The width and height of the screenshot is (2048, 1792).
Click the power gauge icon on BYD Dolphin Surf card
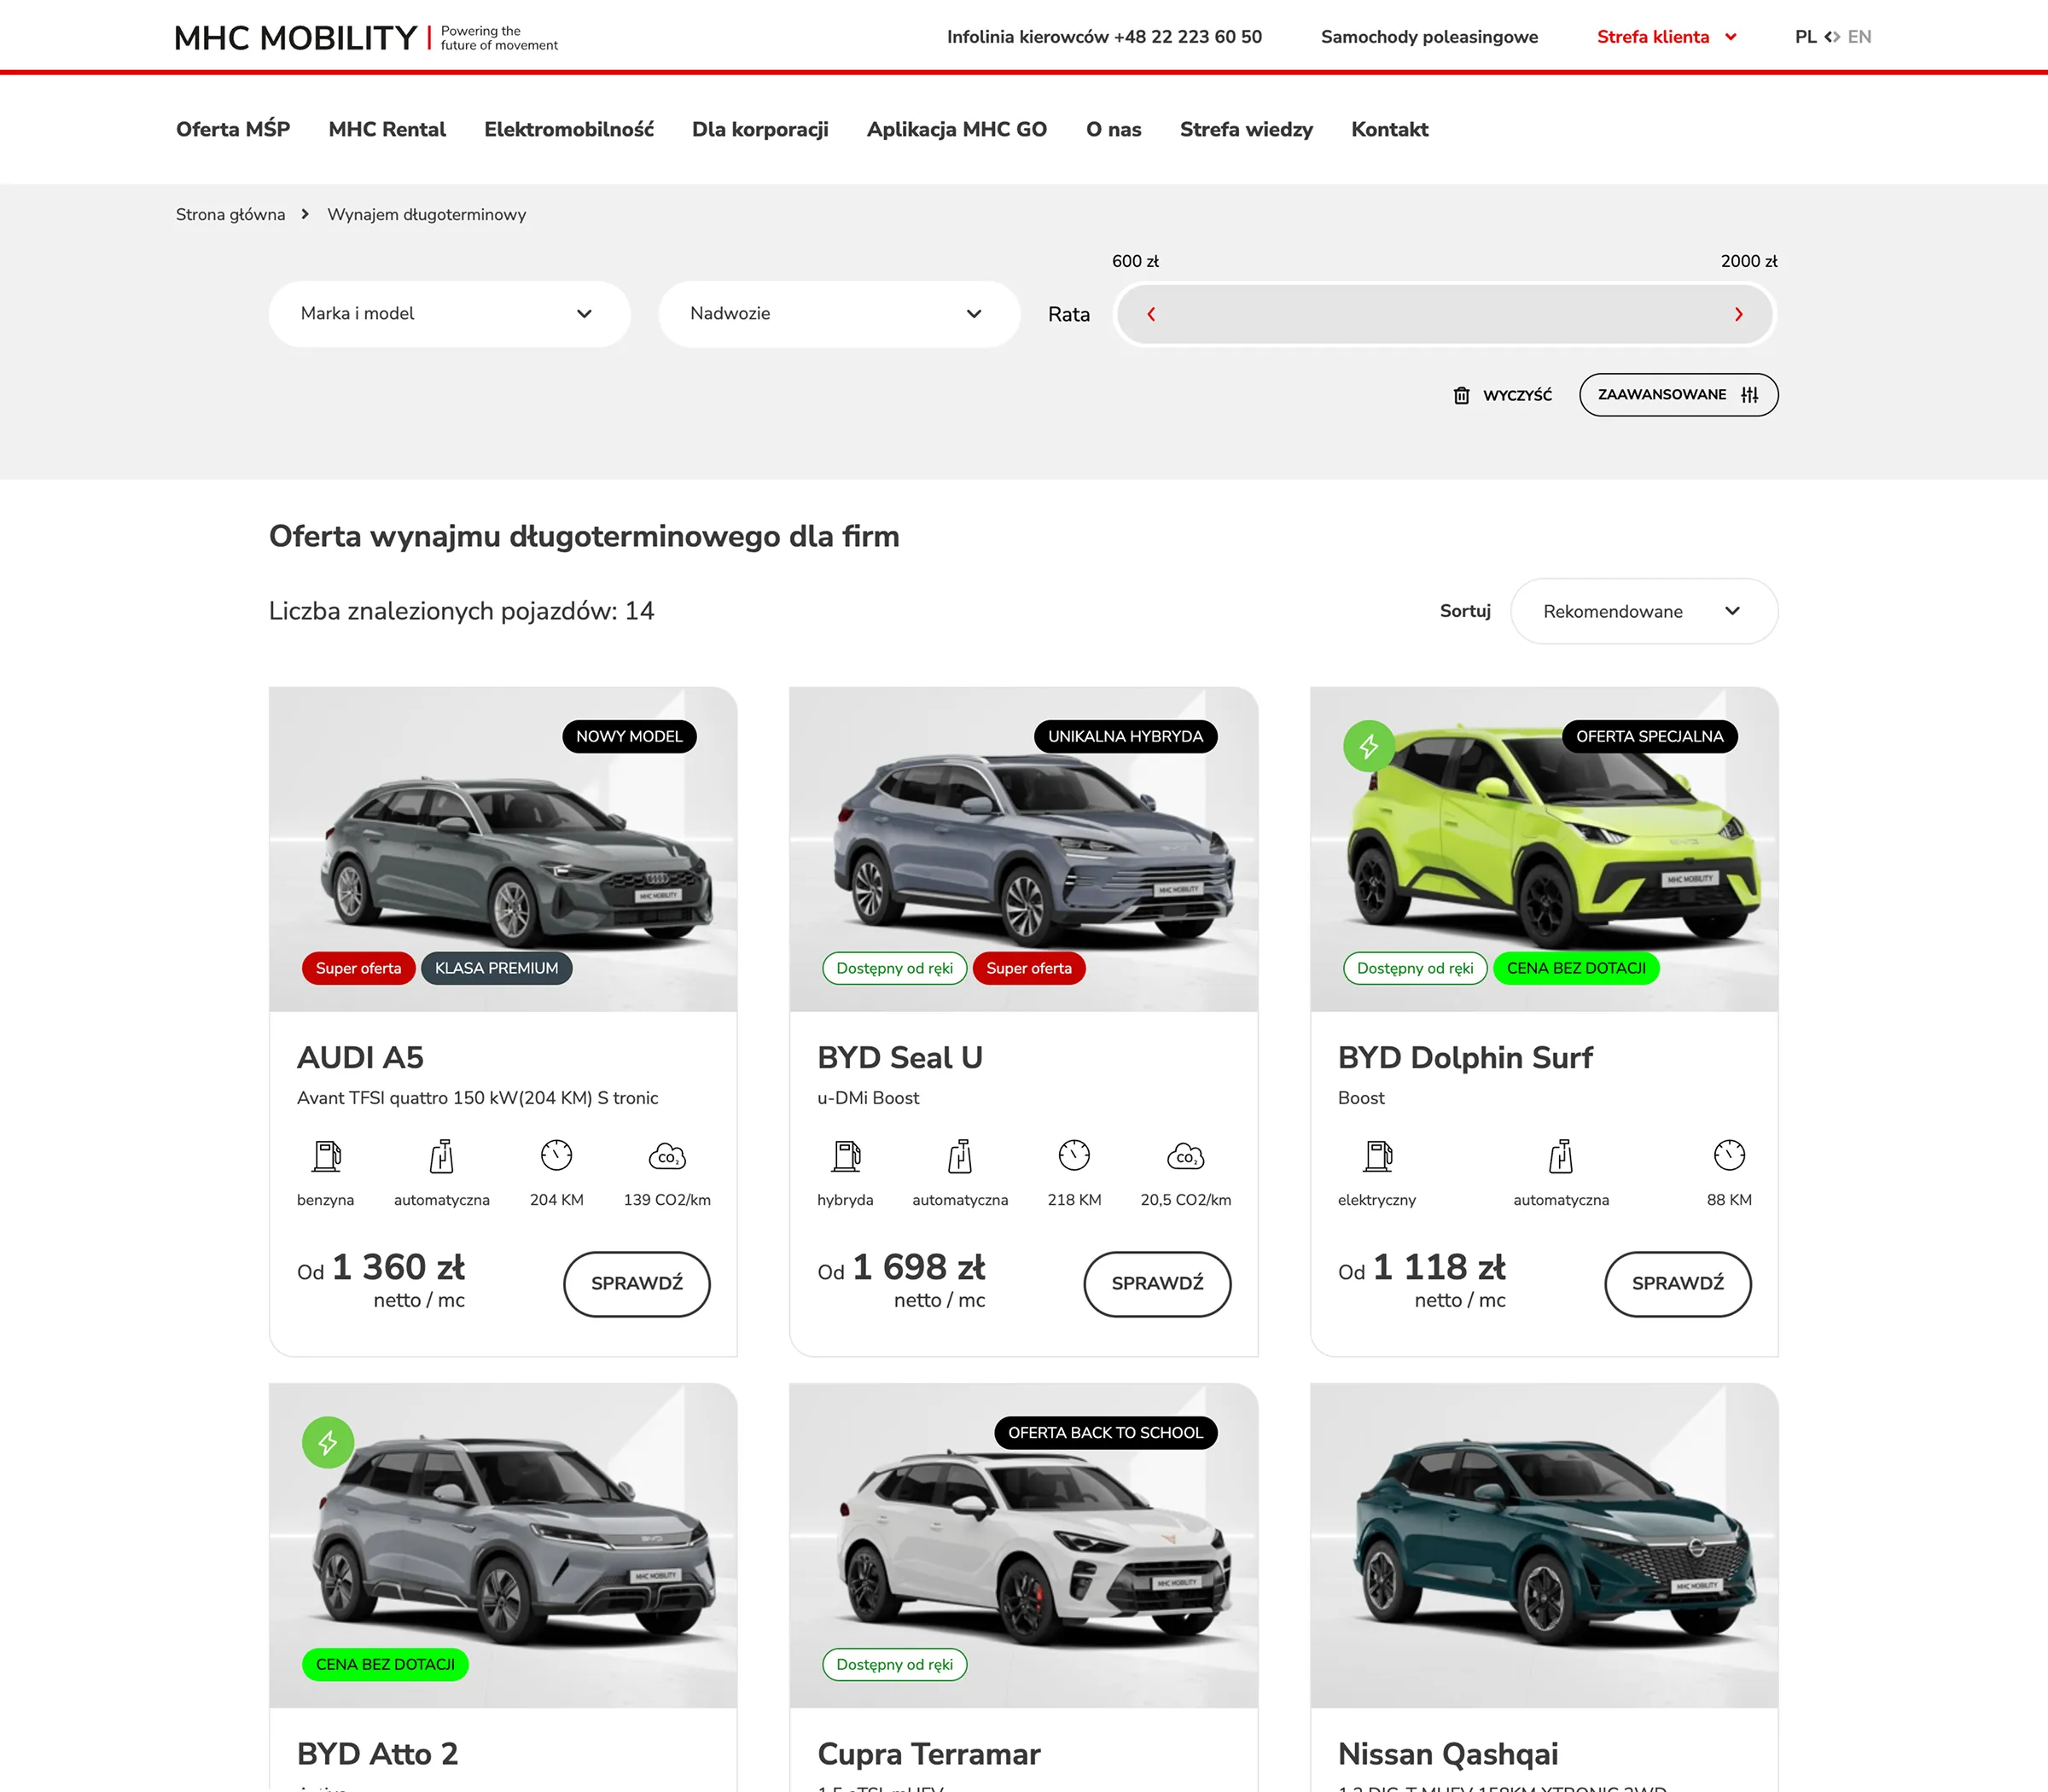click(x=1729, y=1155)
